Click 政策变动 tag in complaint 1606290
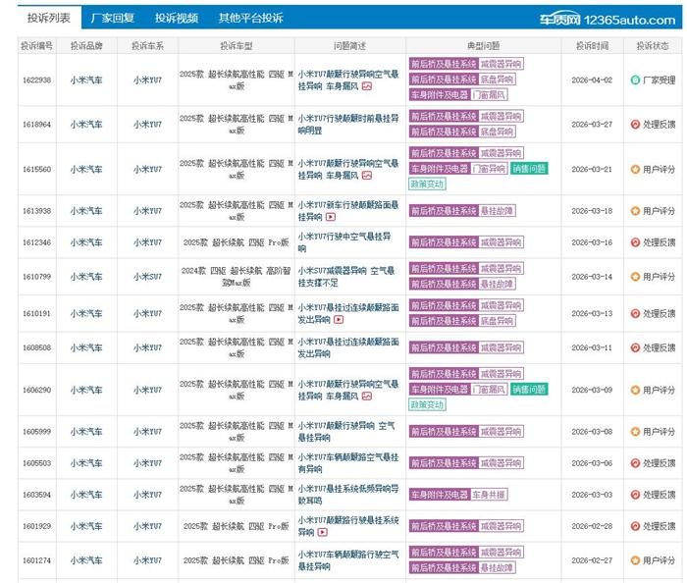Viewport: 687px width, 583px height. tap(427, 404)
